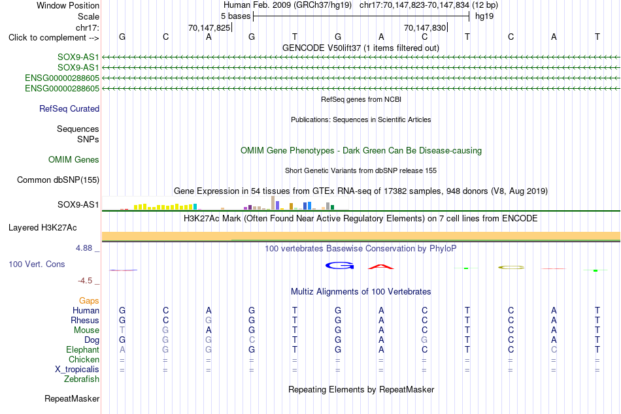
Task: Click the 70,147,830 coordinate marker
Action: point(425,27)
